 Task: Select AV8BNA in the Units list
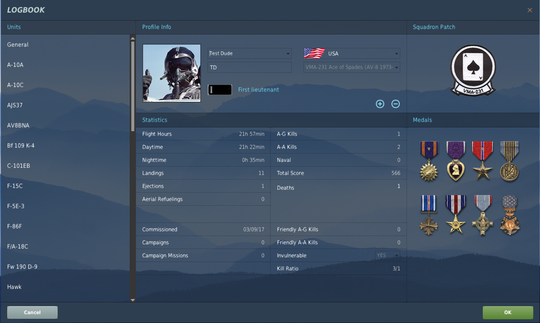(18, 125)
